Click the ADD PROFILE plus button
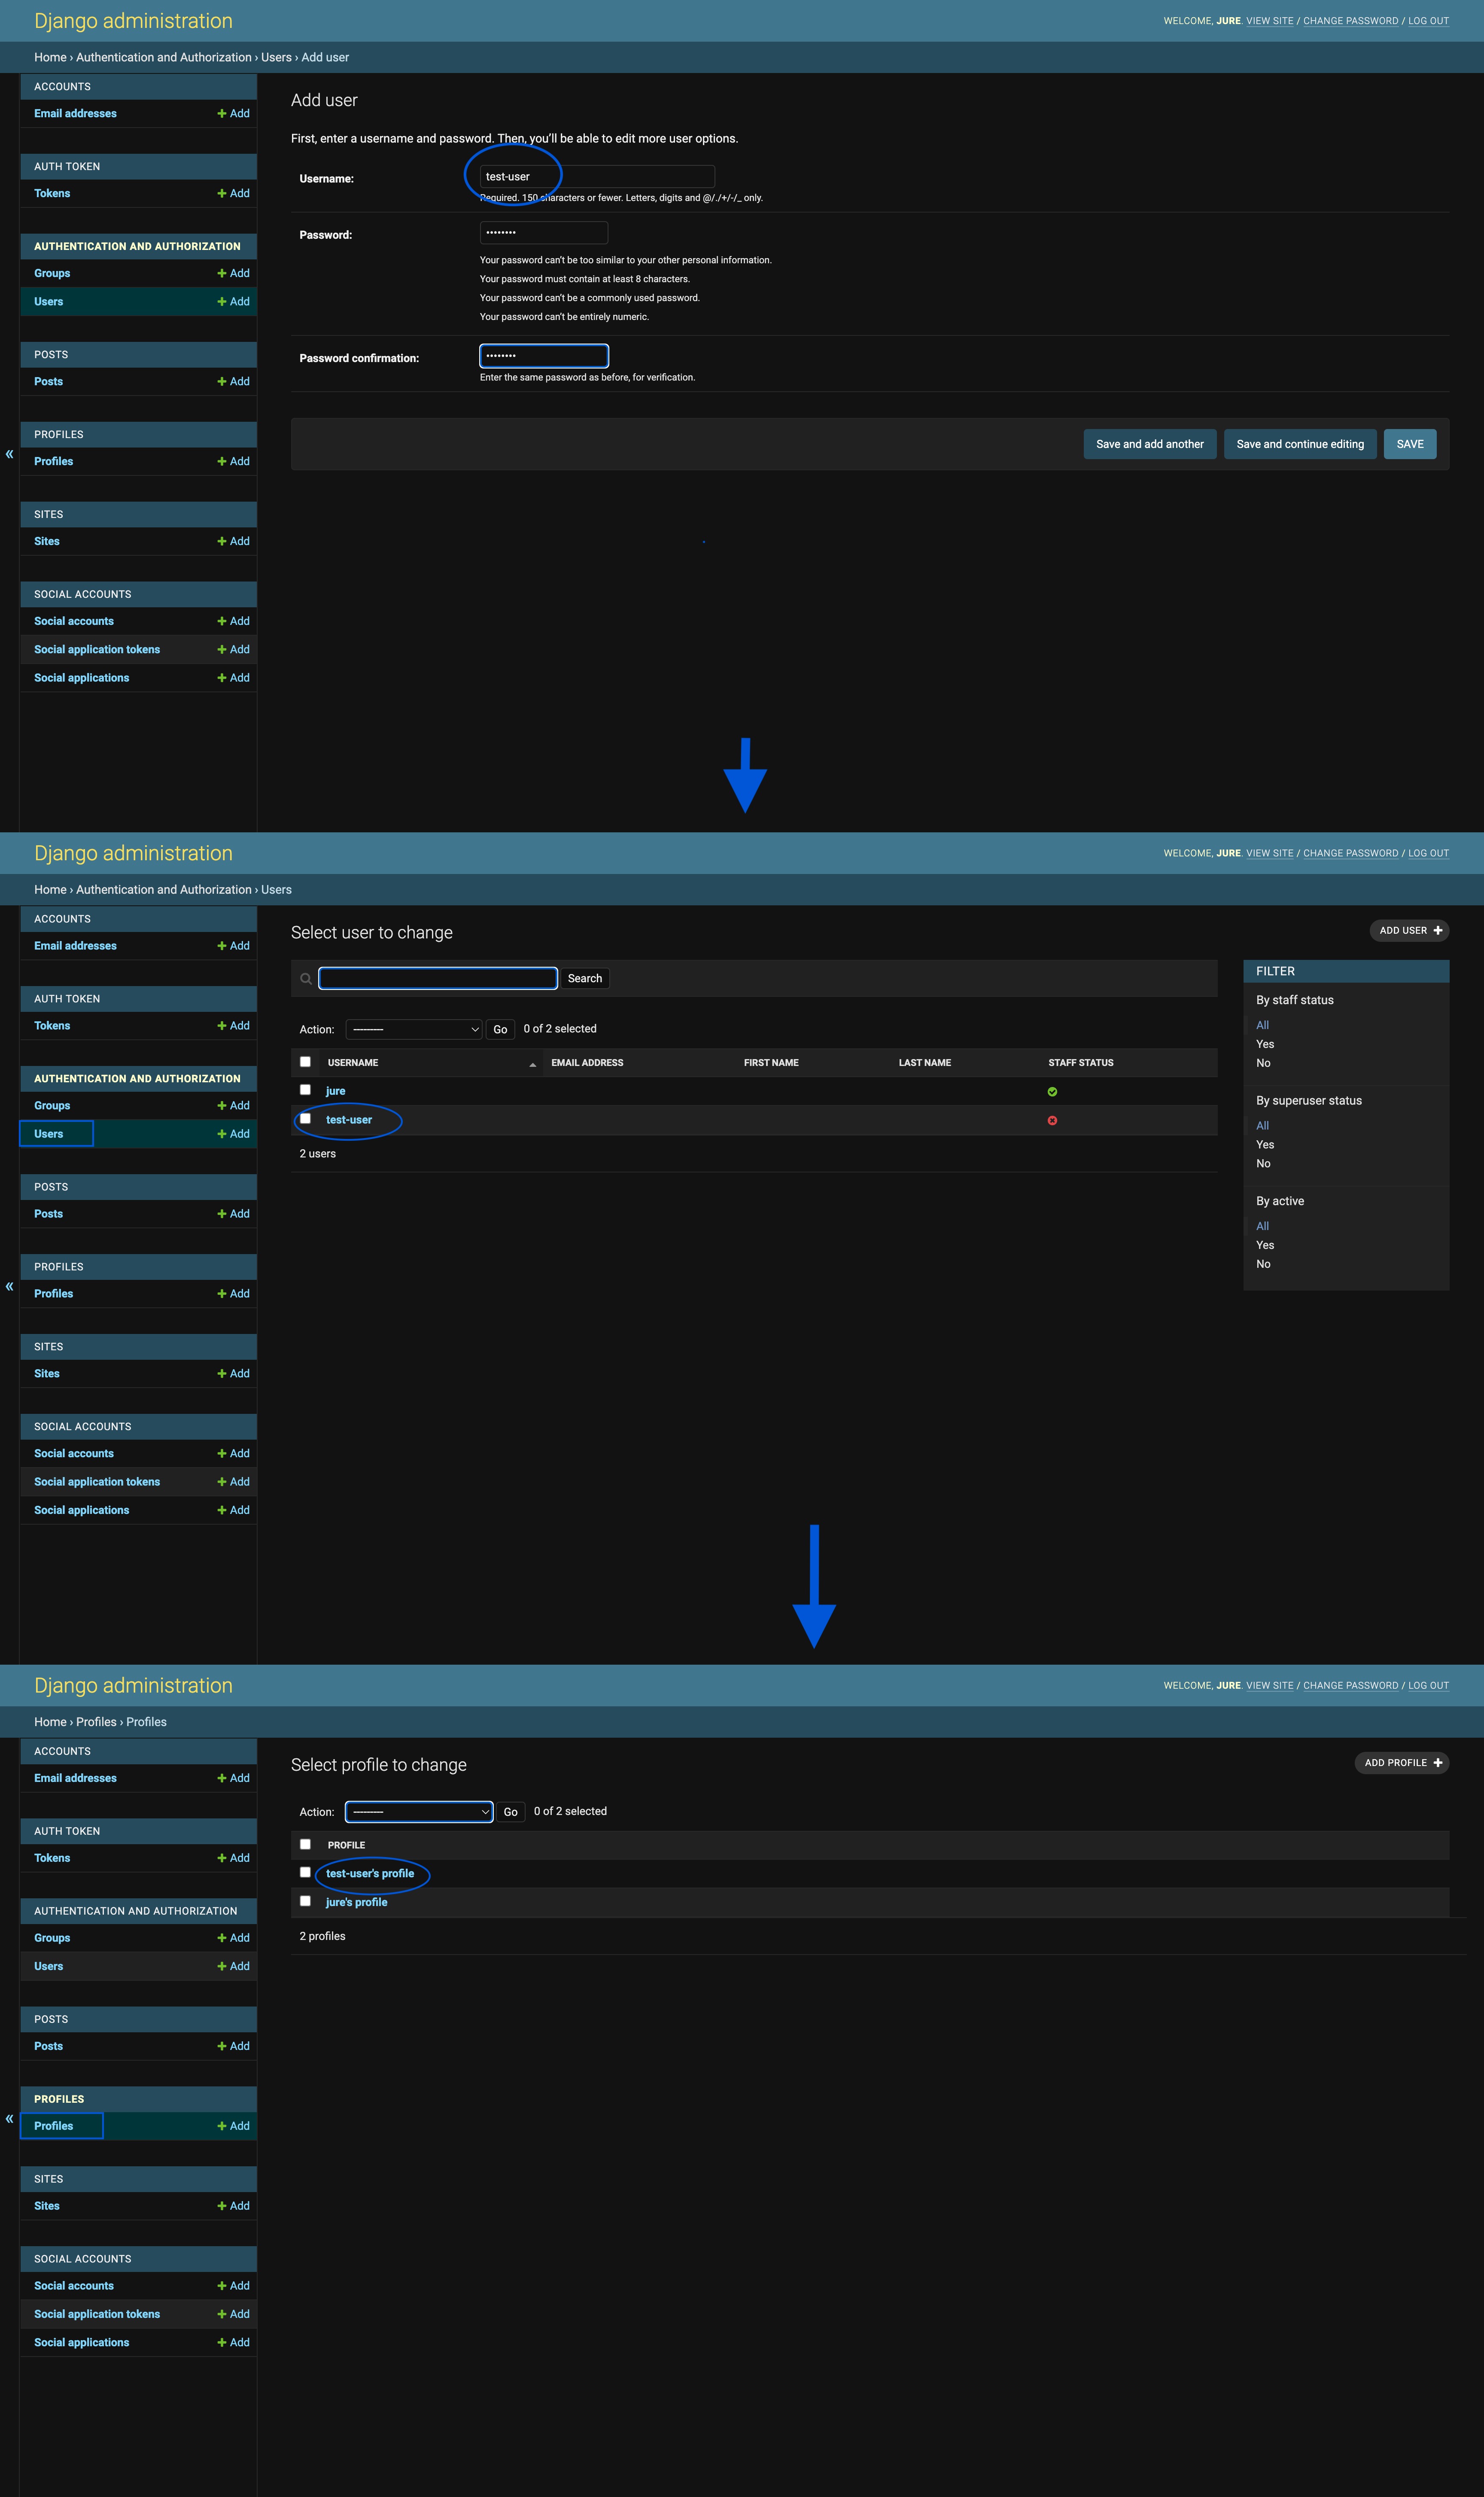 [1402, 1762]
